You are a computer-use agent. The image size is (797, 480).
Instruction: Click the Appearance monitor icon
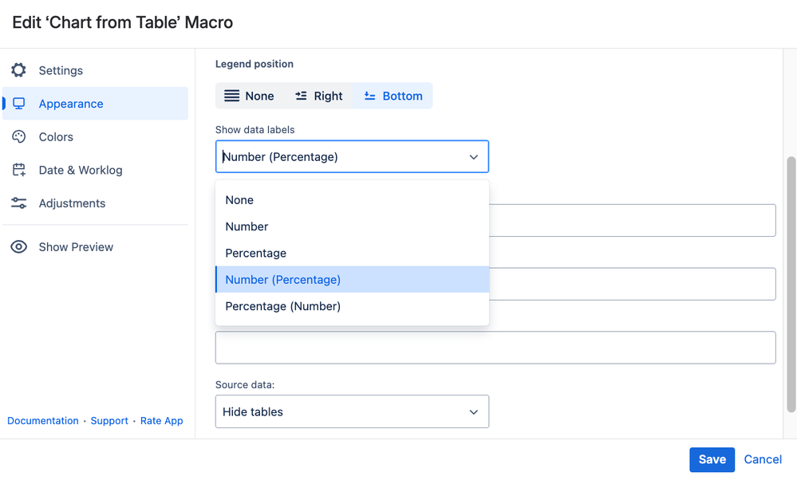19,104
